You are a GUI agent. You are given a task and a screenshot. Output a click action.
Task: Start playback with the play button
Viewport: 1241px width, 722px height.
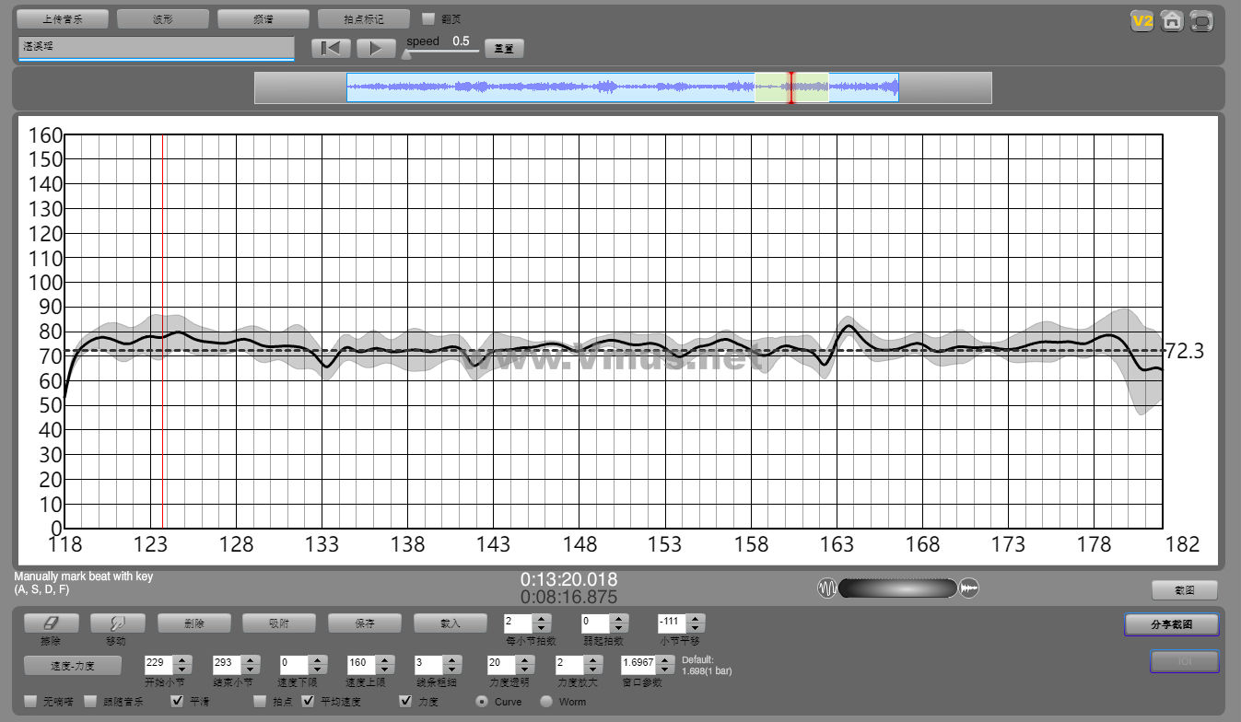point(376,49)
